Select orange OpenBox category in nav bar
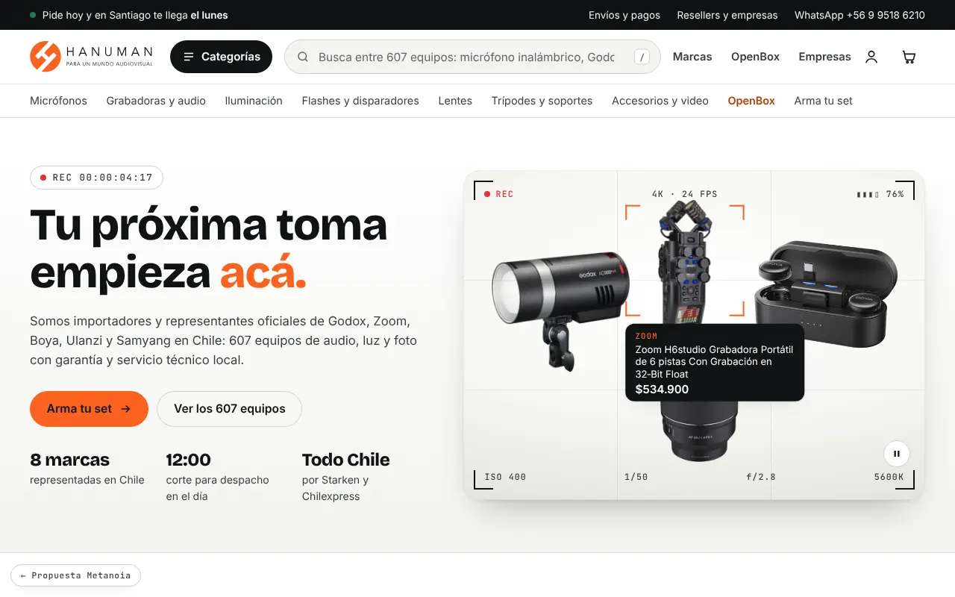 pos(751,101)
